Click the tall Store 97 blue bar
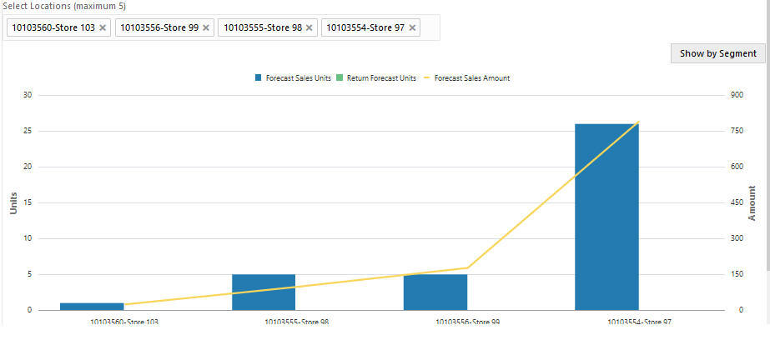Screen dimensions: 770x350 click(x=607, y=217)
